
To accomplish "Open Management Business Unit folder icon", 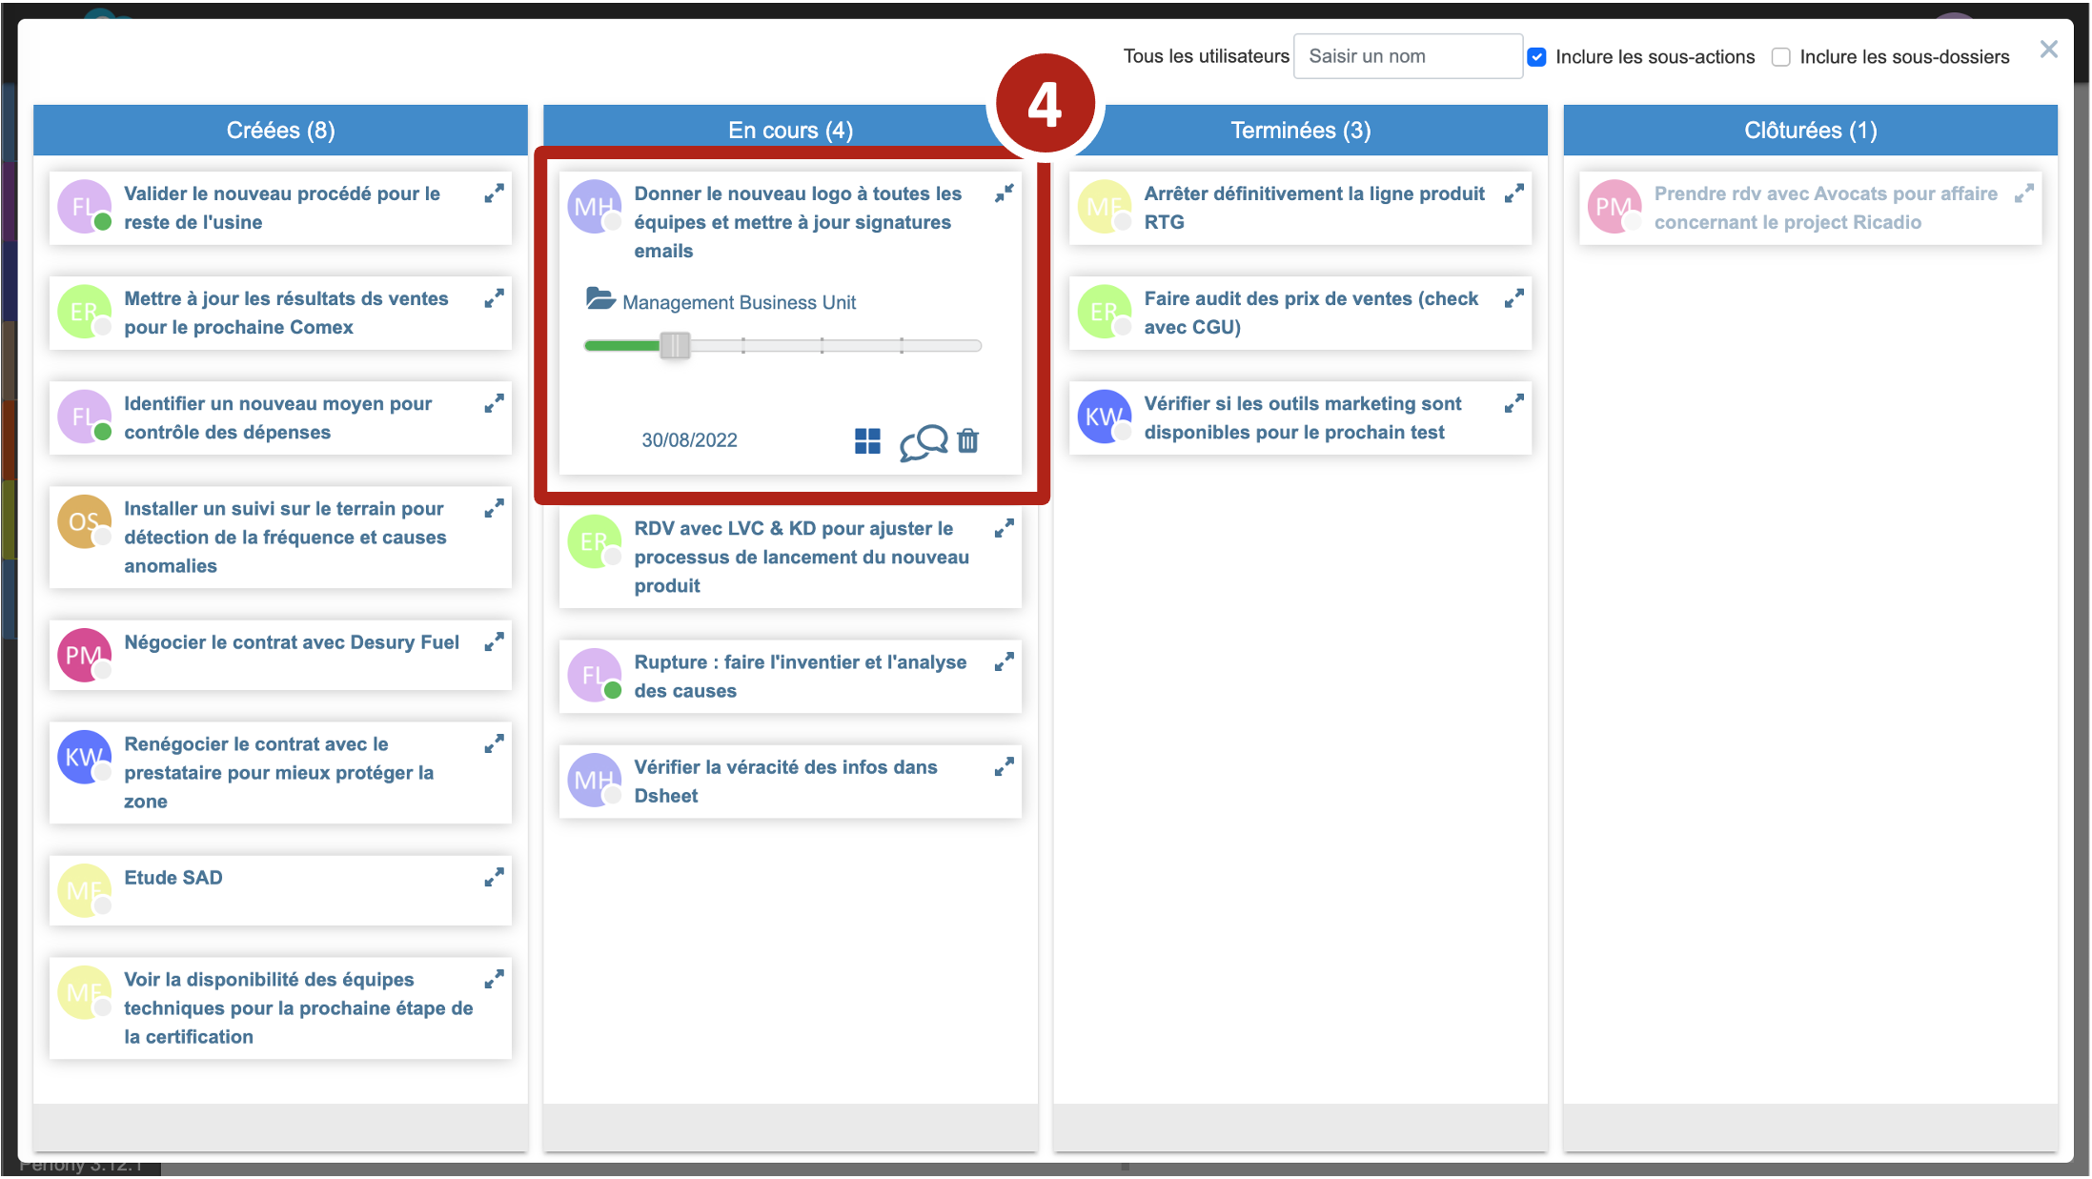I will coord(599,299).
